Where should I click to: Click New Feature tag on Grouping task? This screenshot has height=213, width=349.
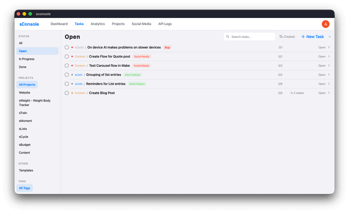click(x=133, y=75)
